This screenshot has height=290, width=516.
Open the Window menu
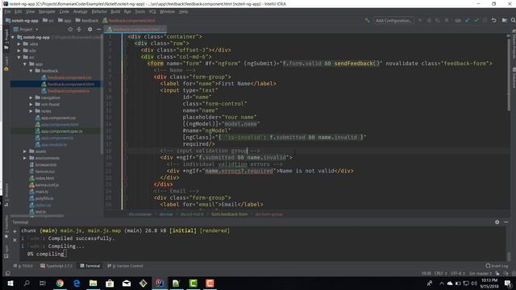click(167, 11)
